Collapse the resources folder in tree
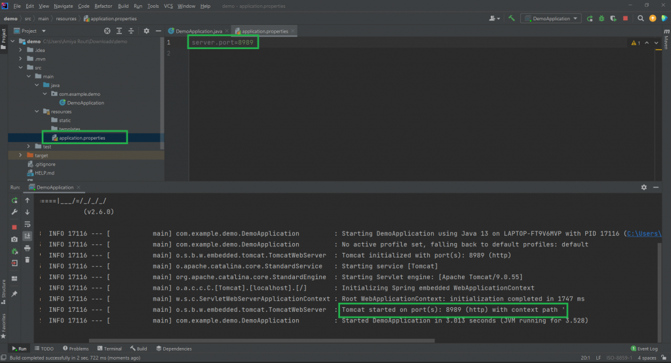This screenshot has width=671, height=363. [x=37, y=111]
